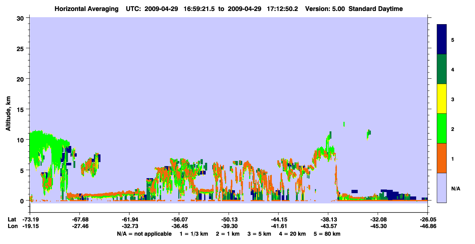
Task: Click the legend text '5 = 80 km'
Action: click(327, 234)
